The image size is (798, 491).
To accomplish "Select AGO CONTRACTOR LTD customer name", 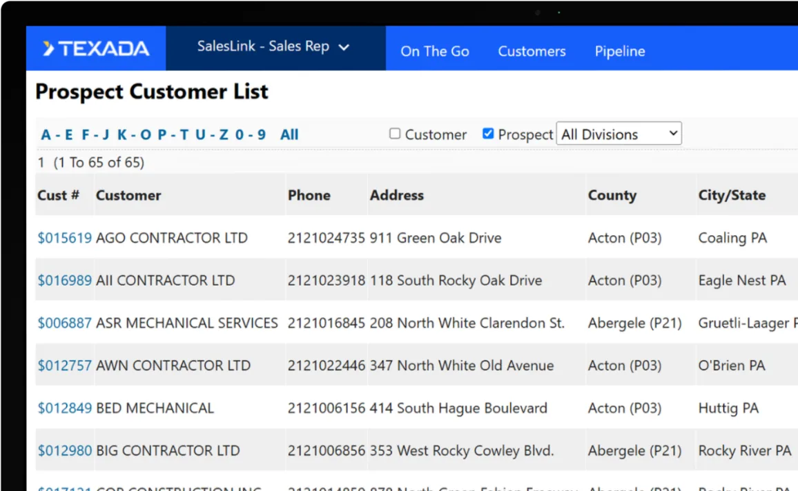I will (x=171, y=238).
